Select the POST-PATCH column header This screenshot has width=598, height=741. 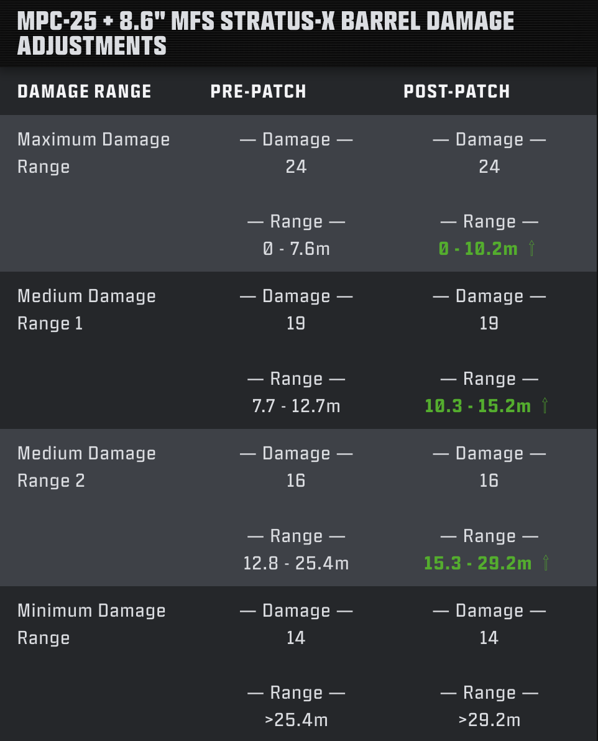(x=457, y=91)
